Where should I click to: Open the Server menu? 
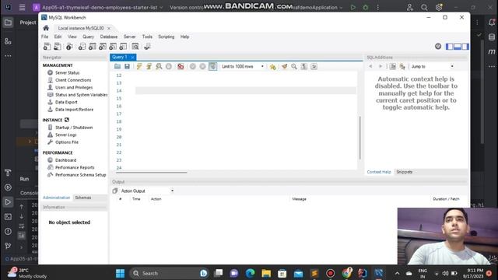pyautogui.click(x=130, y=37)
